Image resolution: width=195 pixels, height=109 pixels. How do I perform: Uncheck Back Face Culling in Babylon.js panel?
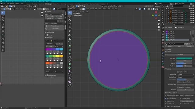click(x=166, y=99)
